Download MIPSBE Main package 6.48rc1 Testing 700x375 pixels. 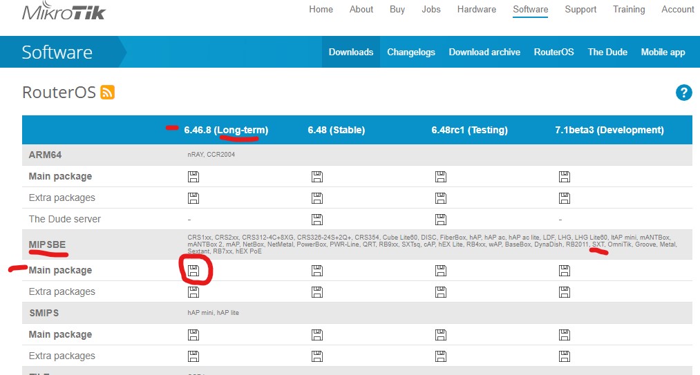coord(441,271)
